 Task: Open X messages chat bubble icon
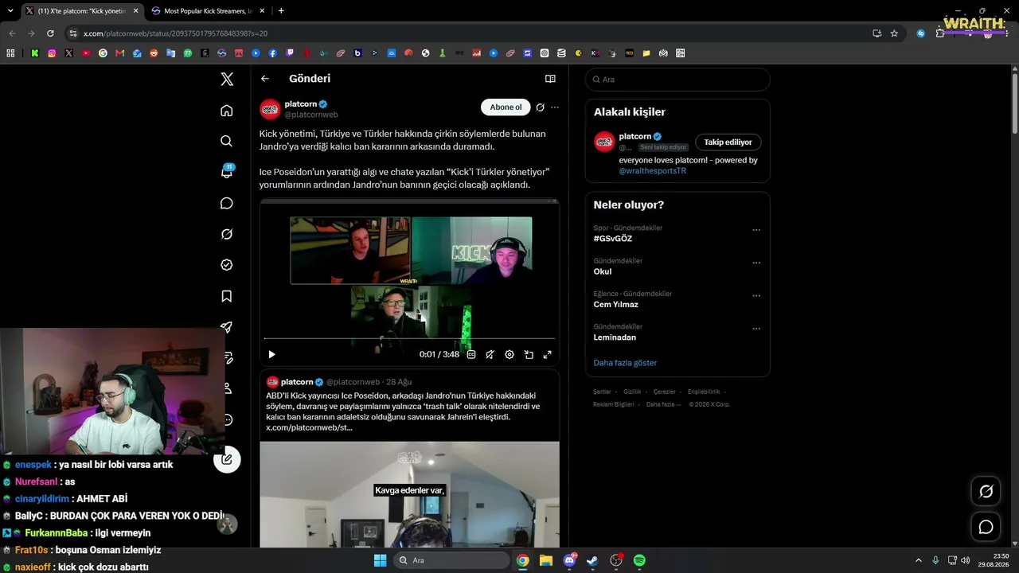coord(227,203)
